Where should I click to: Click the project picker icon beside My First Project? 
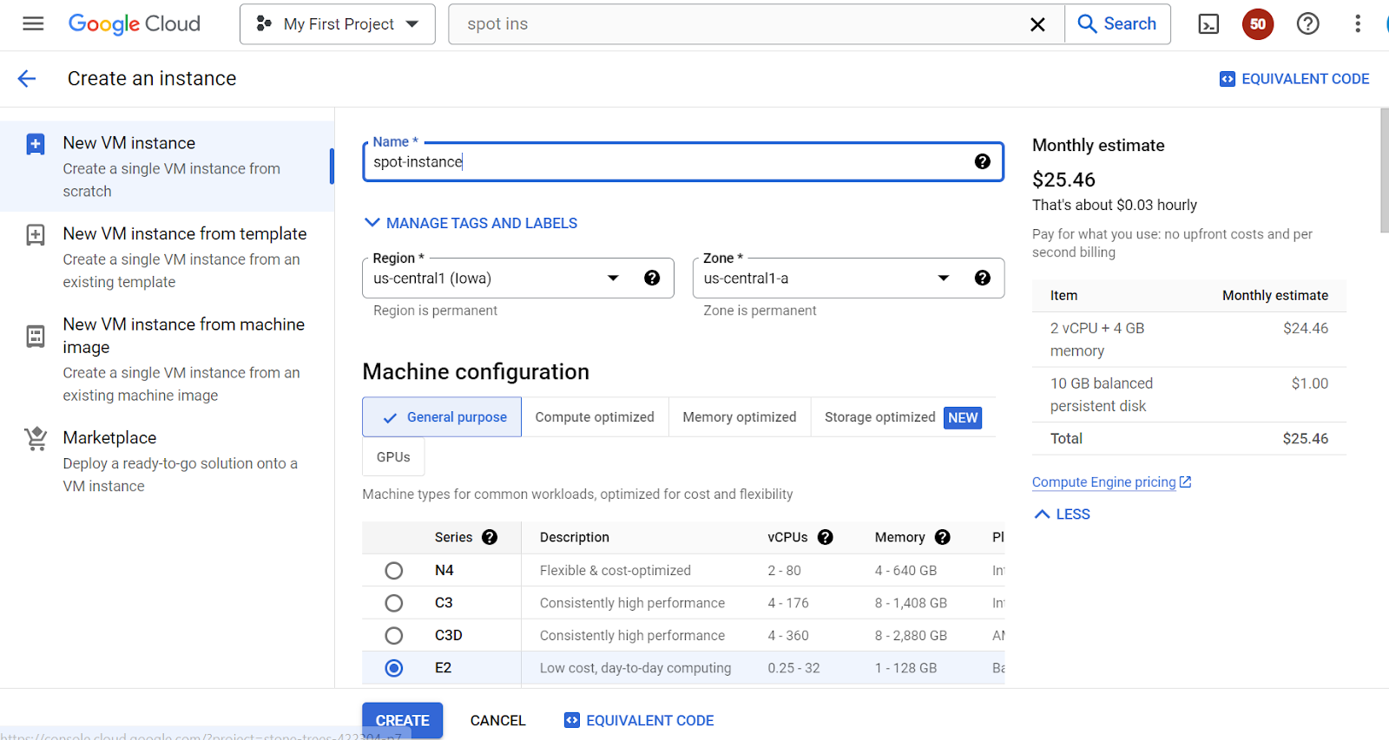[264, 24]
